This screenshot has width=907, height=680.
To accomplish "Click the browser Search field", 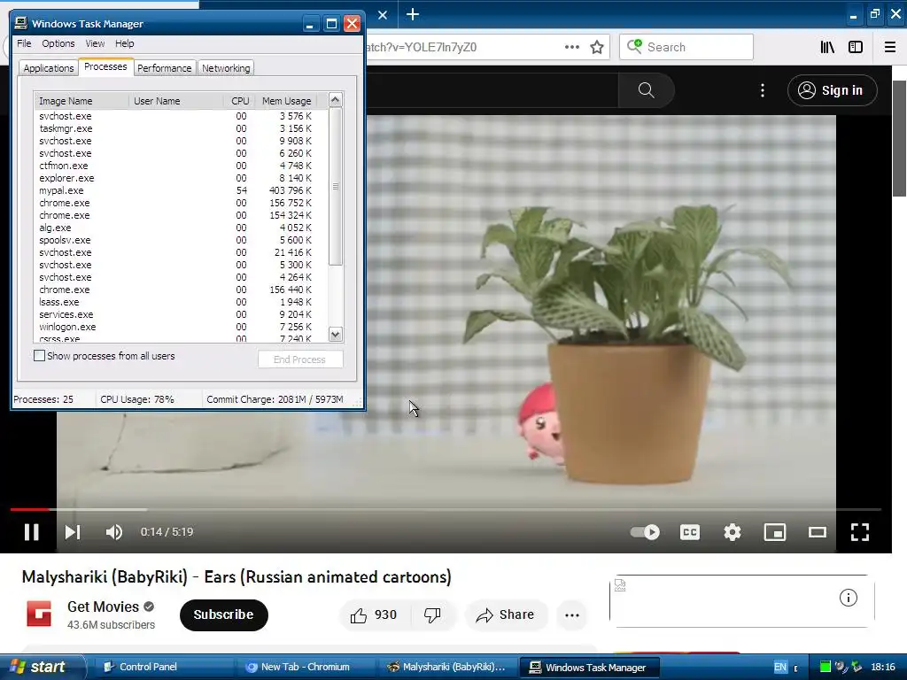I will click(686, 48).
